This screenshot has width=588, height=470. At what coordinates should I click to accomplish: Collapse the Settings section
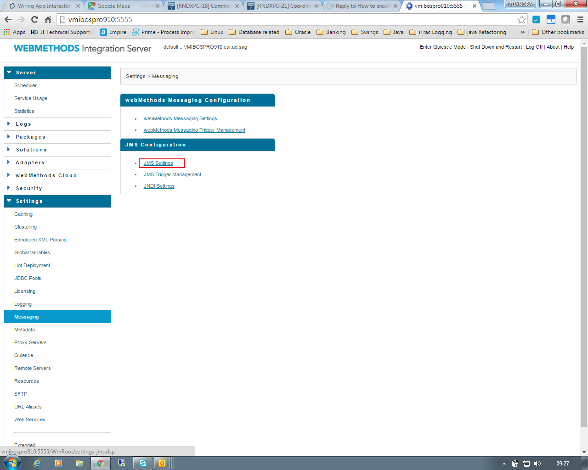point(57,201)
